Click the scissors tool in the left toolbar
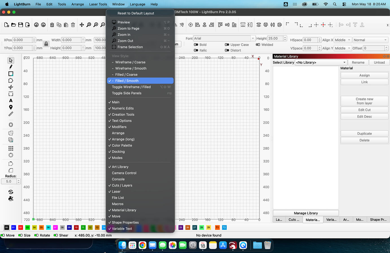Viewport: 390px width, 253px height. [x=11, y=87]
